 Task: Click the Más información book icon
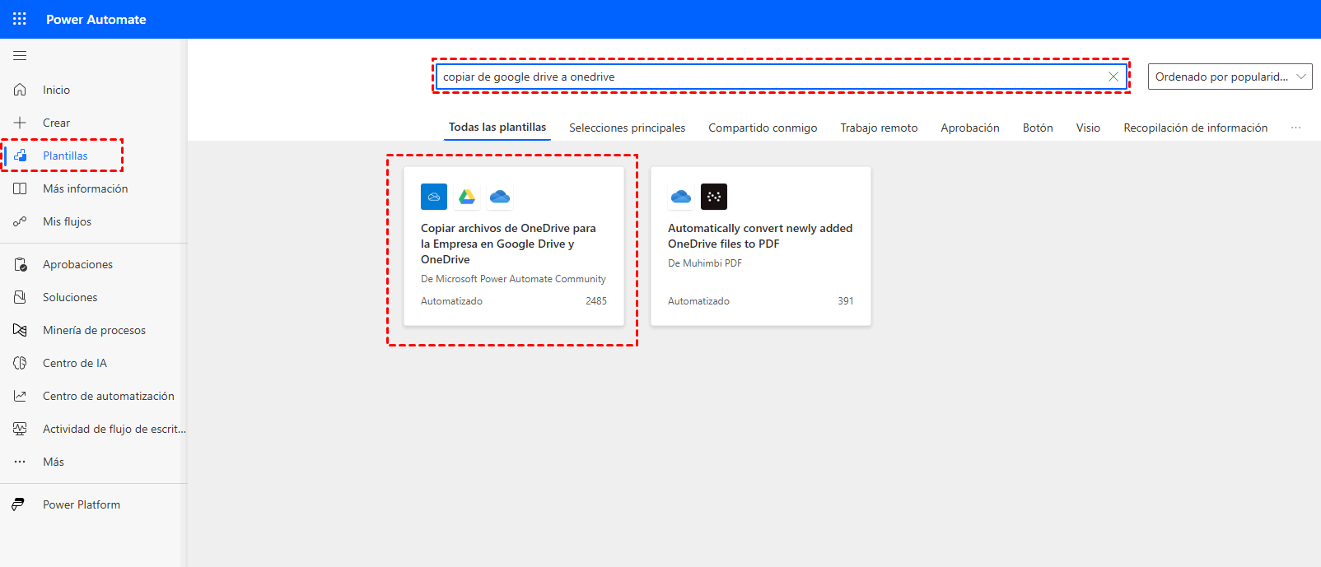tap(20, 188)
